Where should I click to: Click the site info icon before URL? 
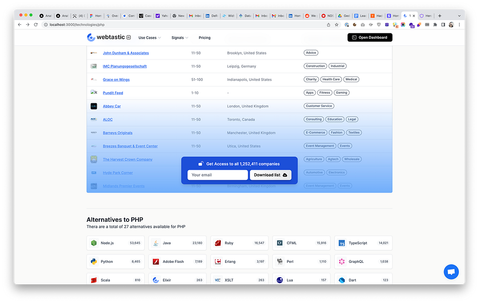(x=46, y=25)
